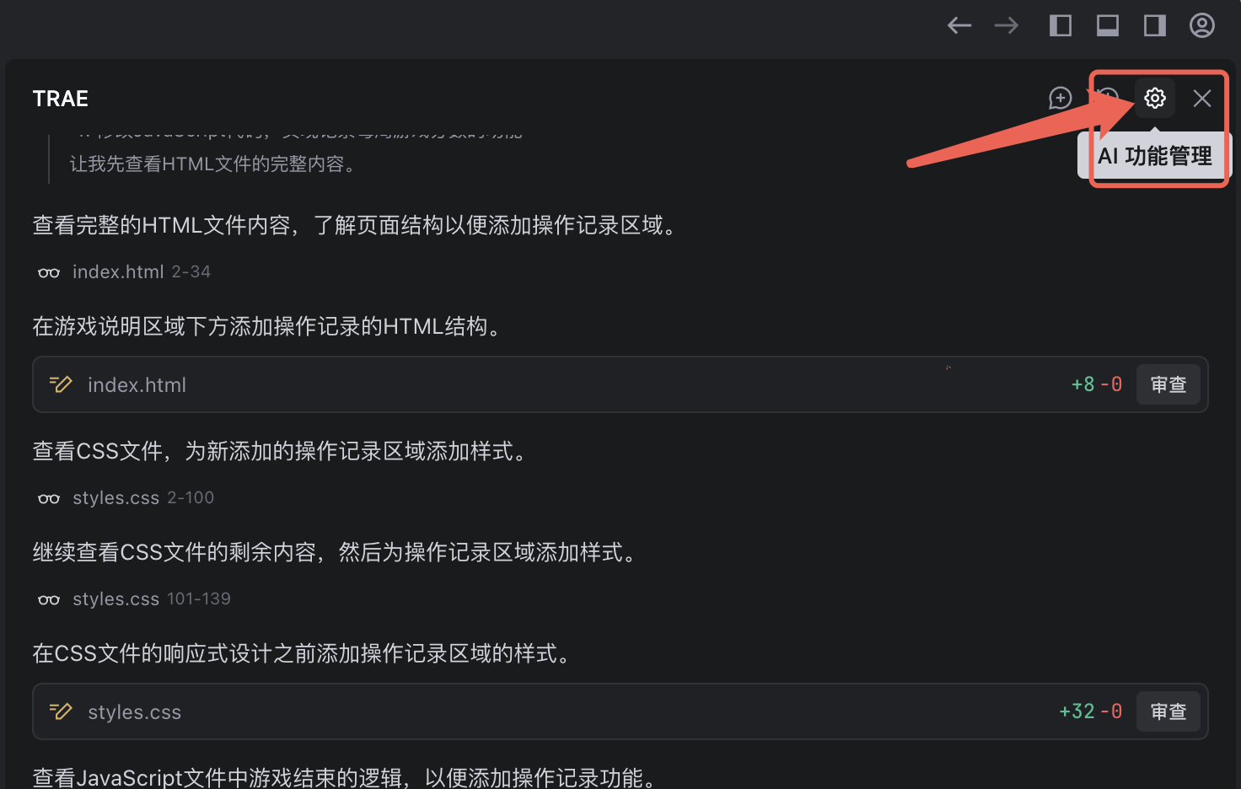The width and height of the screenshot is (1241, 789).
Task: Open styles.css 2-100 file reference
Action: (x=143, y=497)
